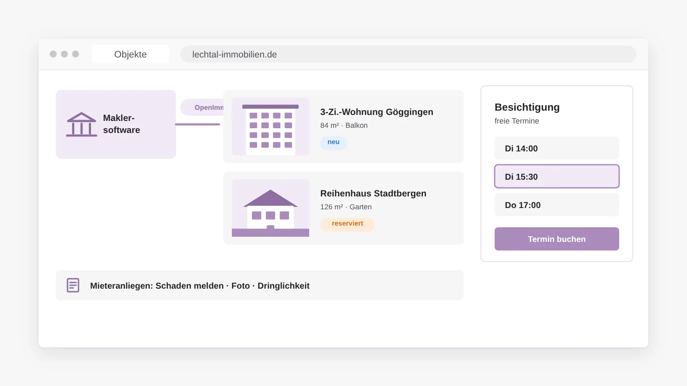Click the Besichtigung heading

coord(527,107)
